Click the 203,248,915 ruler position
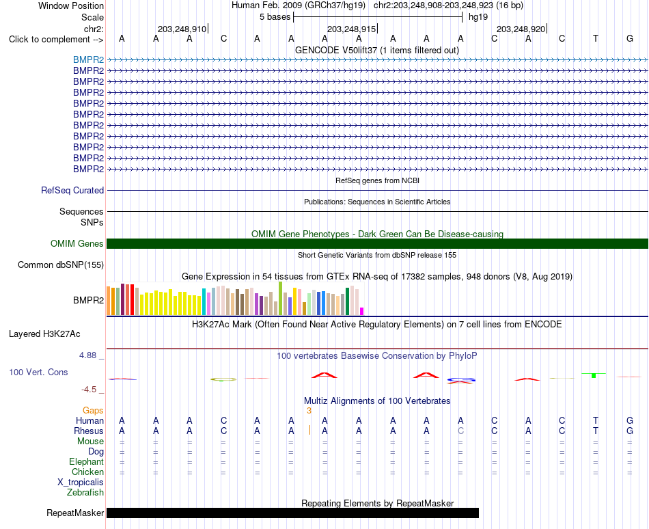 (x=351, y=29)
